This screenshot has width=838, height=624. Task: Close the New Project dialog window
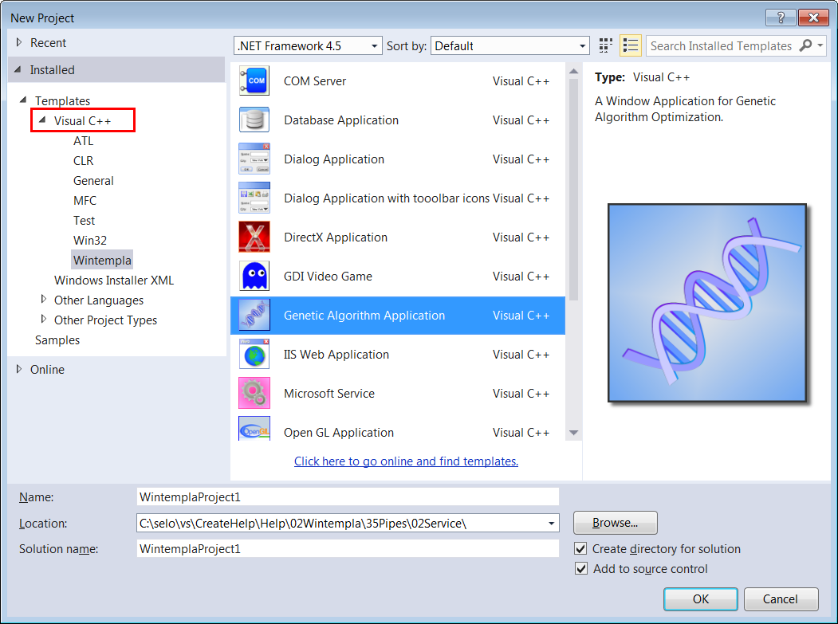(x=813, y=18)
